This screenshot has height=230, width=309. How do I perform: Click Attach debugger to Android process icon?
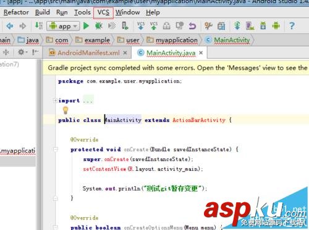(x=125, y=26)
